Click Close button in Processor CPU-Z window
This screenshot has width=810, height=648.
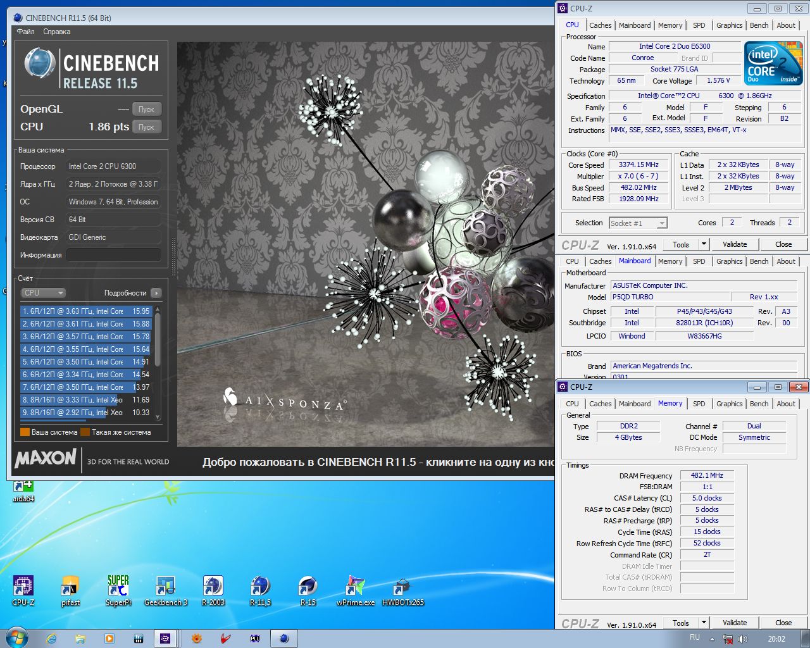pyautogui.click(x=783, y=244)
